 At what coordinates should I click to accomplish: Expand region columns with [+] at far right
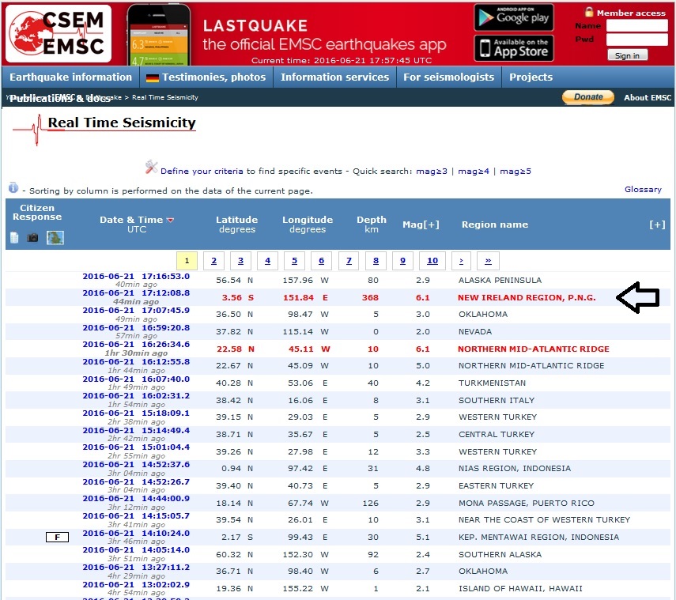point(656,225)
